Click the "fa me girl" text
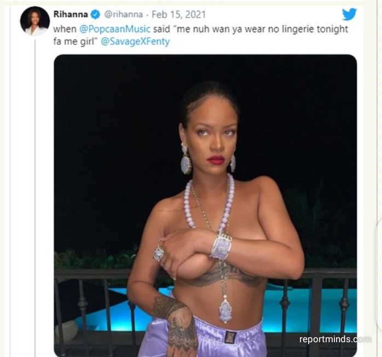Image resolution: width=382 pixels, height=357 pixels. tap(73, 42)
